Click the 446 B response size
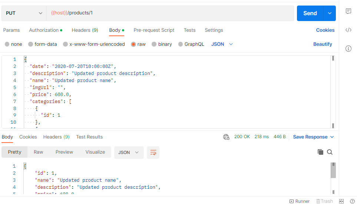This screenshot has width=357, height=205. click(x=280, y=137)
